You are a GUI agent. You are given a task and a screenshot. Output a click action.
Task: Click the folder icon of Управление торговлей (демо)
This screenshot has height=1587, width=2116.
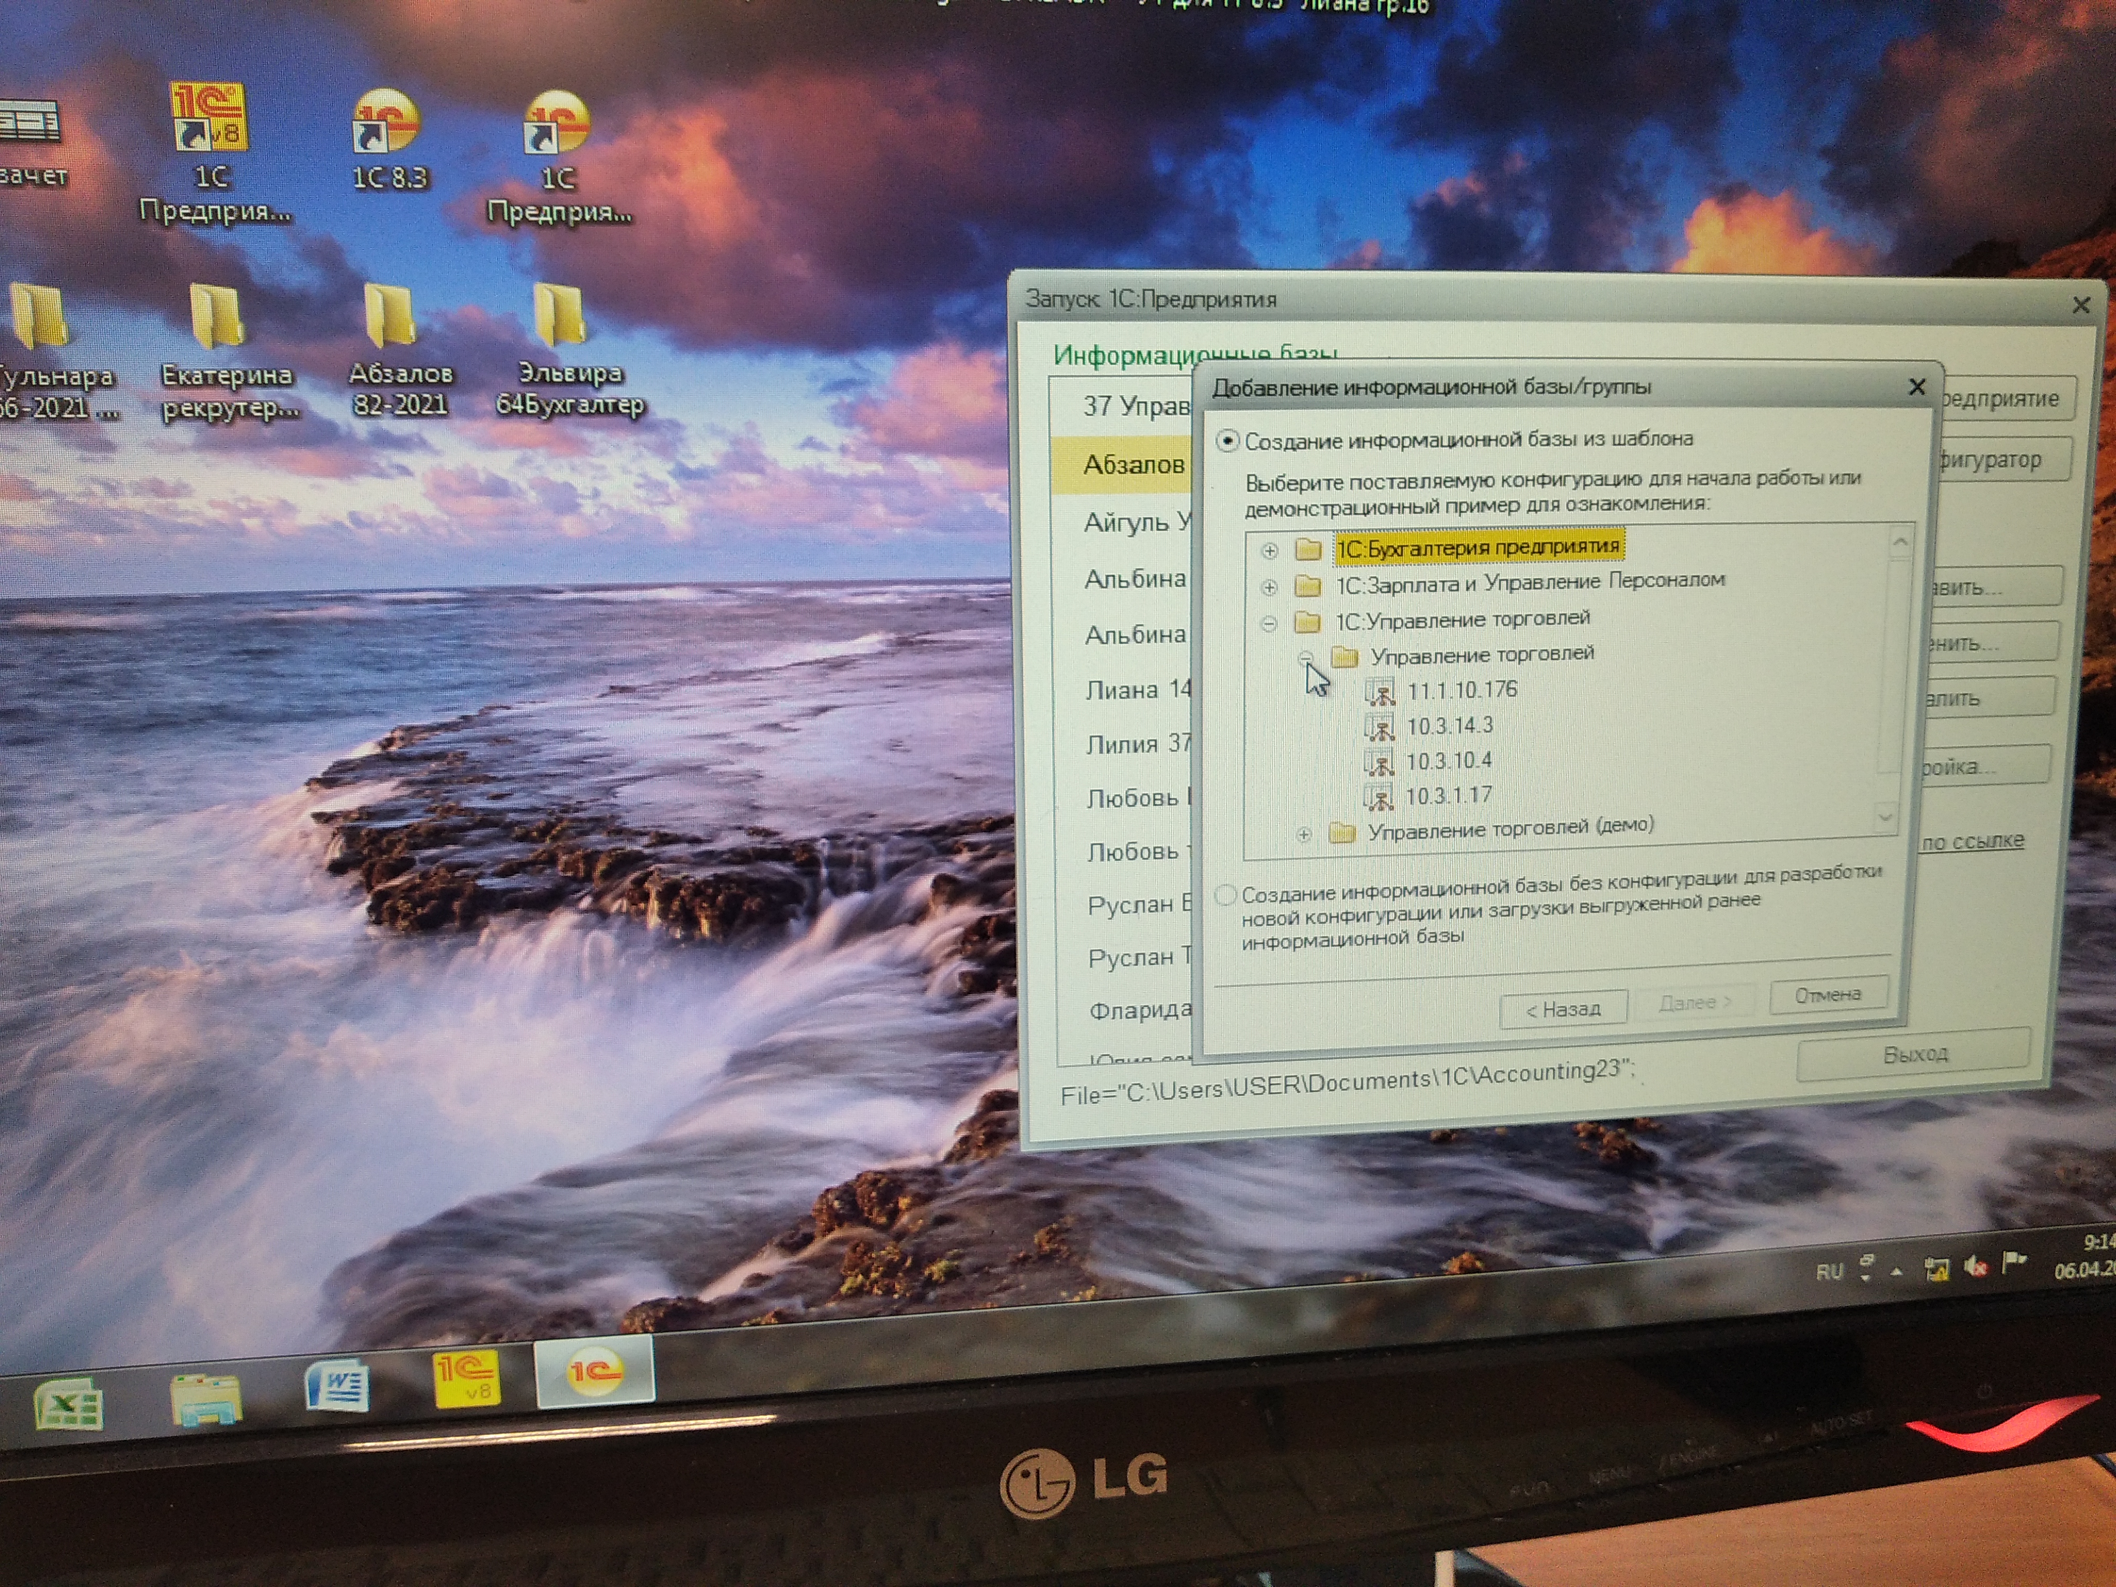pyautogui.click(x=1343, y=832)
